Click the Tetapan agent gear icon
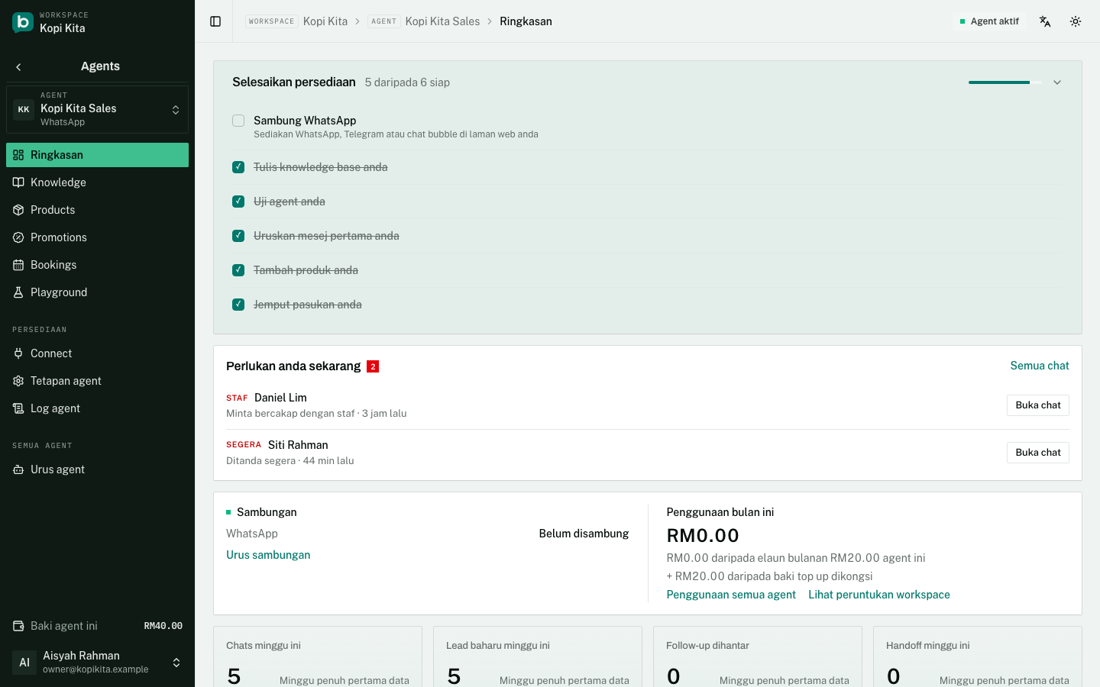1100x687 pixels. [x=18, y=381]
